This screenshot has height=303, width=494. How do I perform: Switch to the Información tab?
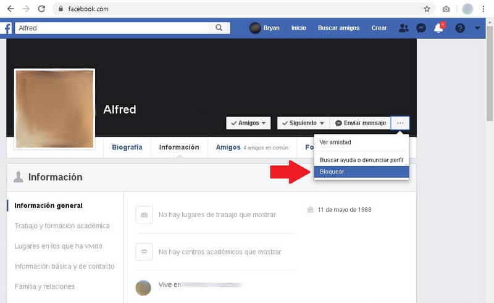(x=179, y=147)
